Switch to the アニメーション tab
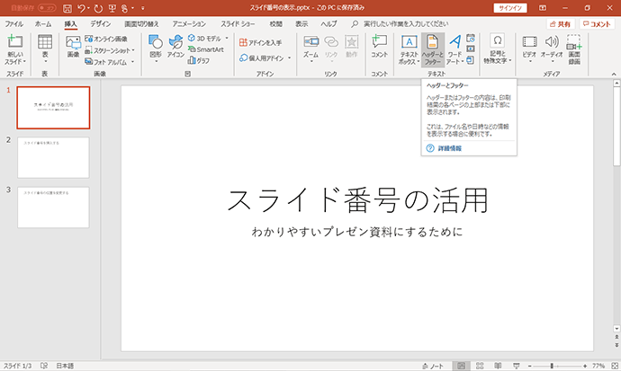This screenshot has width=621, height=371. tap(189, 24)
